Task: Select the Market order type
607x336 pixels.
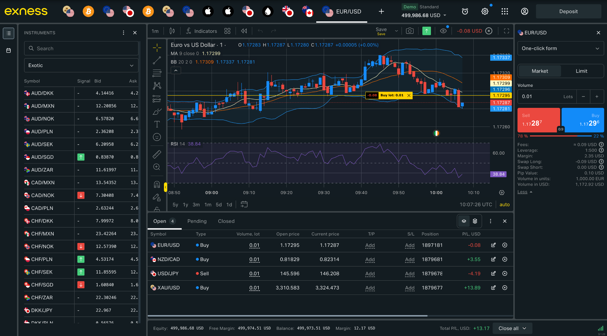Action: pyautogui.click(x=540, y=71)
